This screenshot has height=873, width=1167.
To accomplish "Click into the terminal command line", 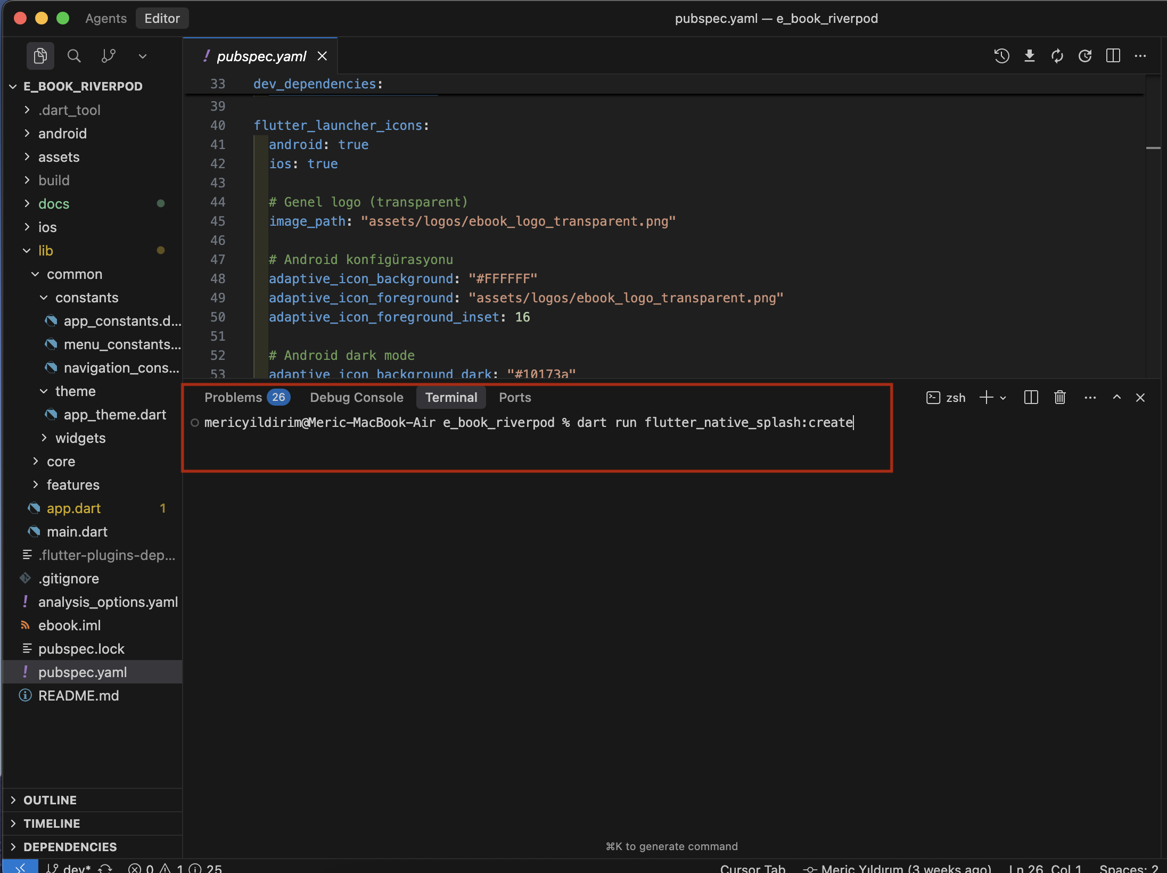I will (532, 423).
